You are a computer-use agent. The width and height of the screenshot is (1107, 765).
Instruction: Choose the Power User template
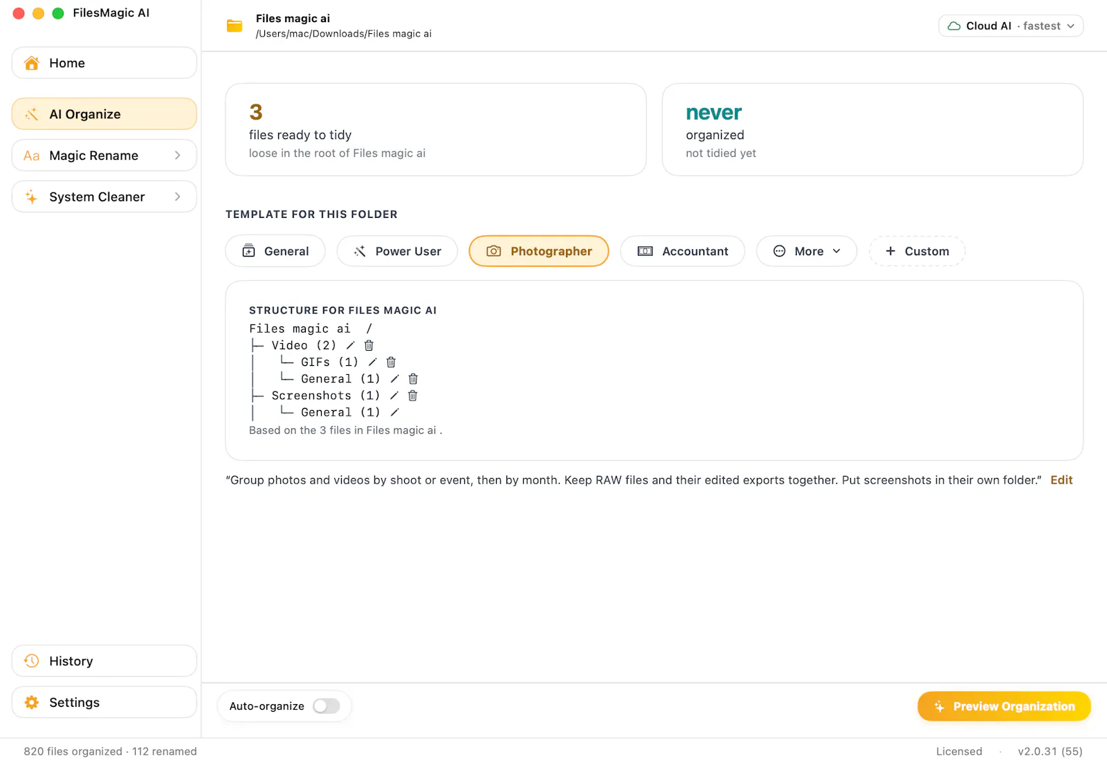pyautogui.click(x=397, y=251)
